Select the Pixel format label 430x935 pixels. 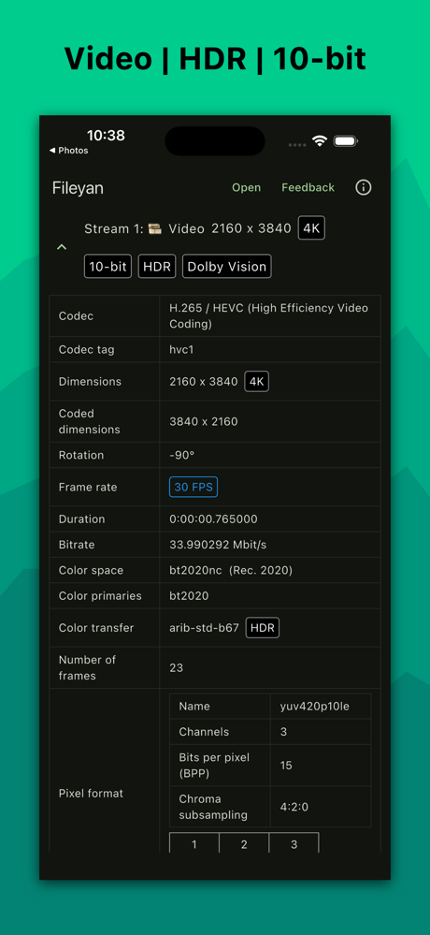point(91,794)
